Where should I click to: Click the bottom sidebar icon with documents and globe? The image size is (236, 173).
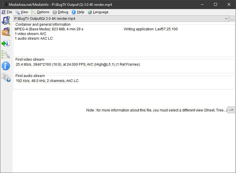6,77
